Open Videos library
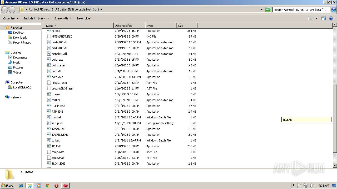The image size is (337, 189). [x=17, y=72]
